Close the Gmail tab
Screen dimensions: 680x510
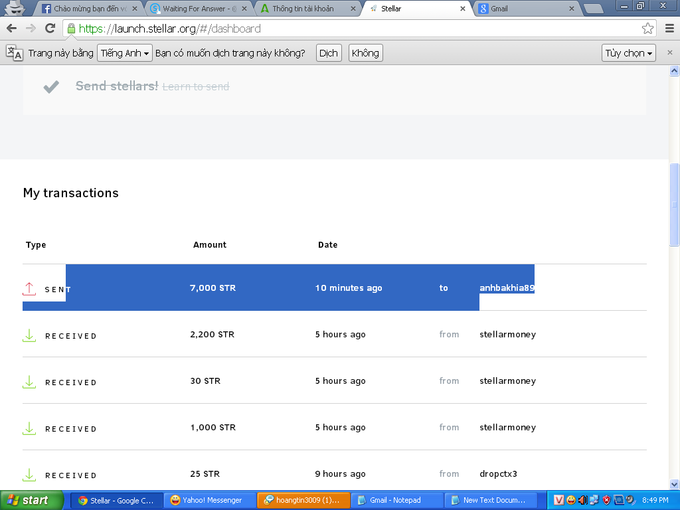pos(572,9)
